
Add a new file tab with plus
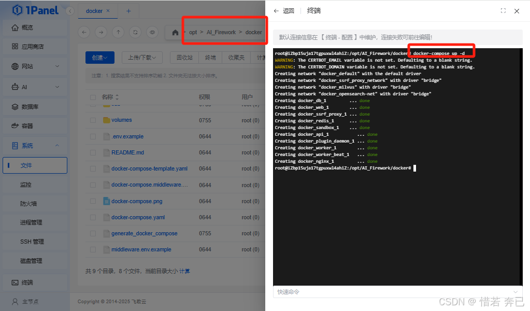click(x=128, y=11)
